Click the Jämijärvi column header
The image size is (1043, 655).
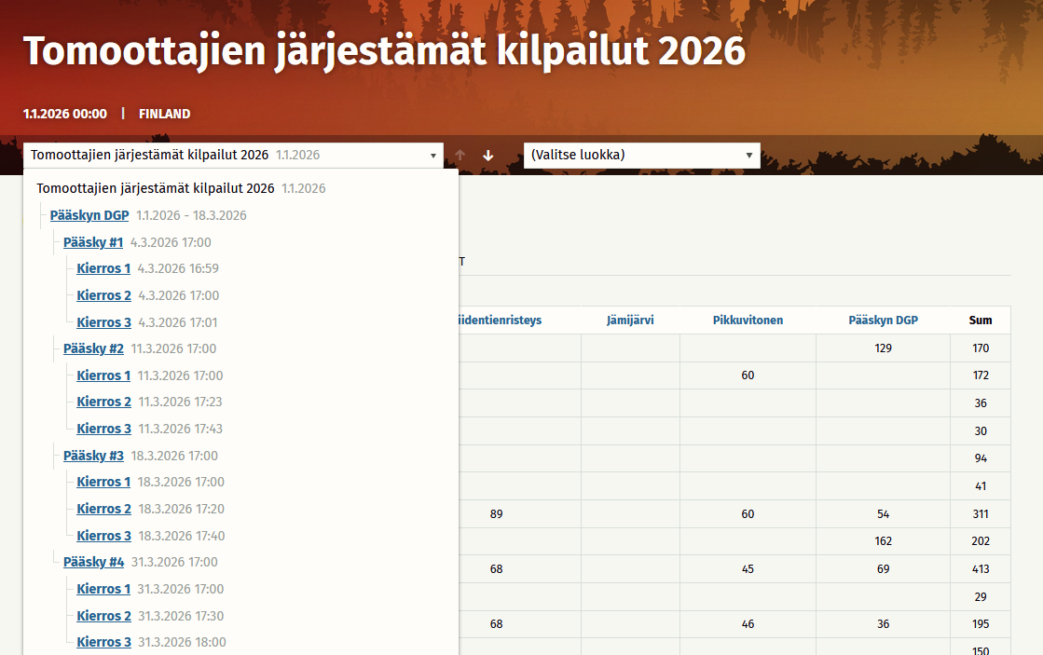[629, 320]
